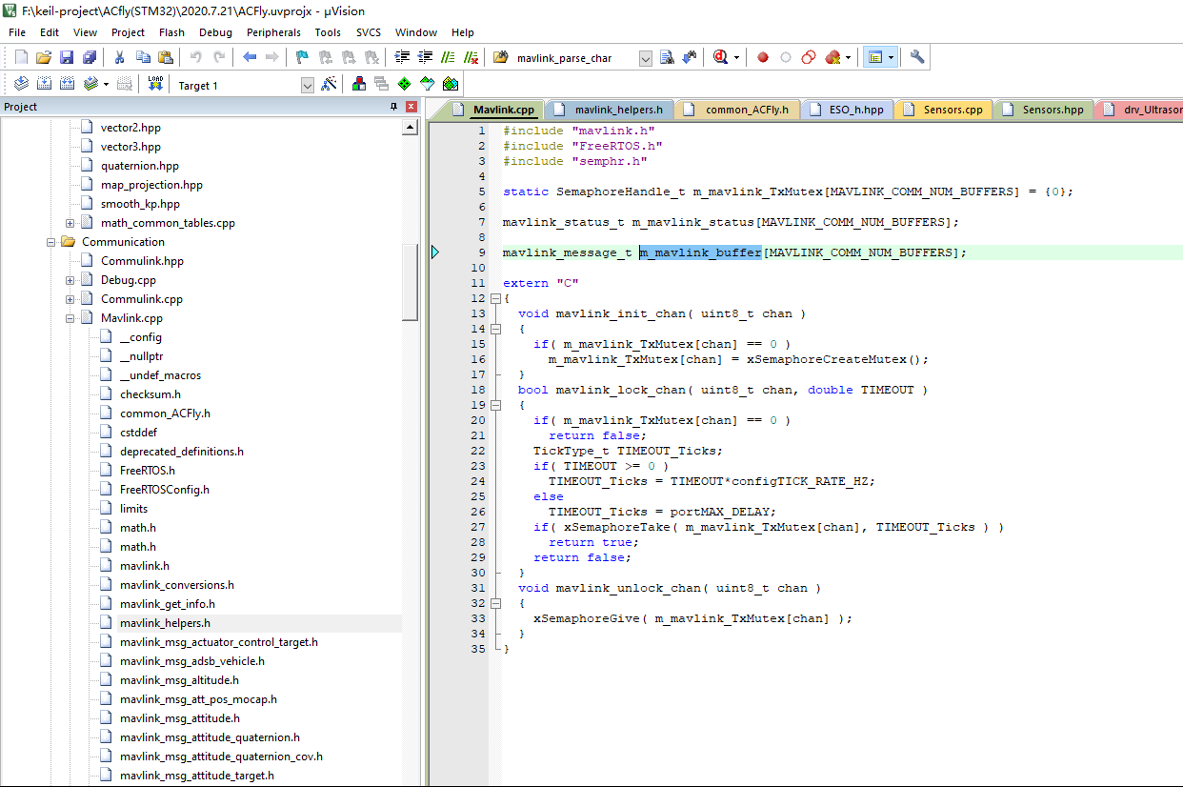Screen dimensions: 1183x787
Task: Close the Project panel with the red X
Action: pos(411,107)
